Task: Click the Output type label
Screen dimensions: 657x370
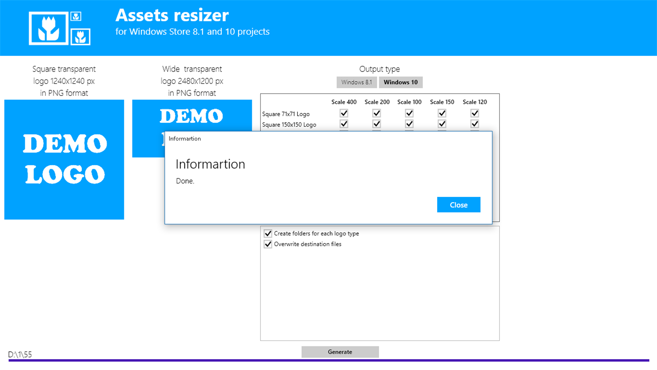Action: point(379,69)
